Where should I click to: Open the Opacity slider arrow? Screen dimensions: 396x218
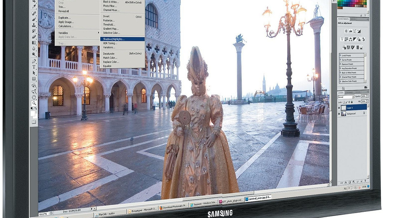pyautogui.click(x=368, y=96)
